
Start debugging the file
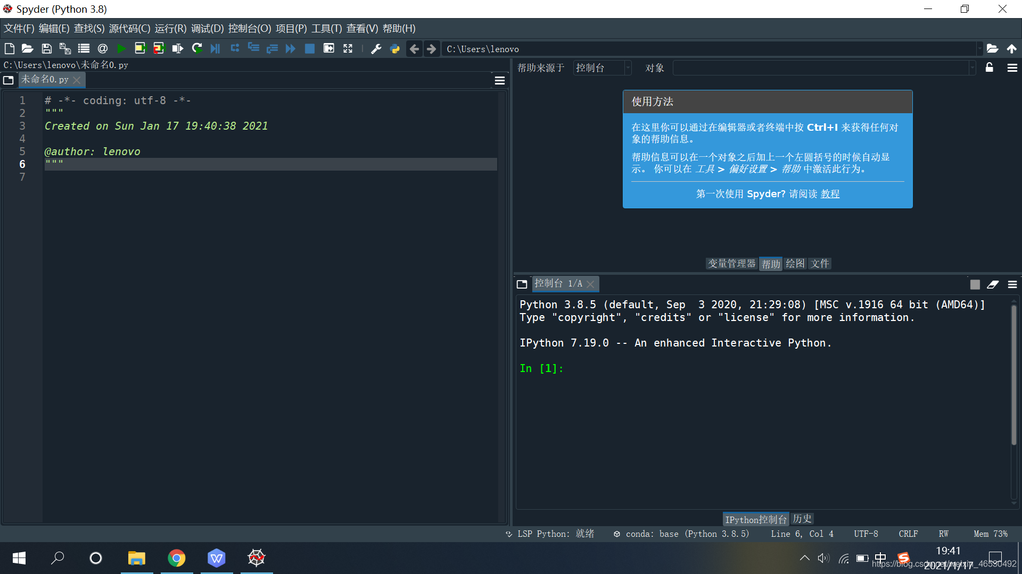pos(215,48)
